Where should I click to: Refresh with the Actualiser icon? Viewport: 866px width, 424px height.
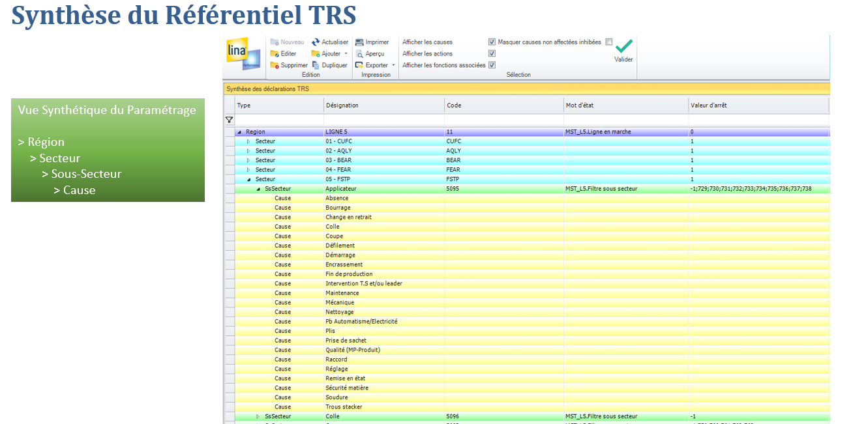[316, 42]
